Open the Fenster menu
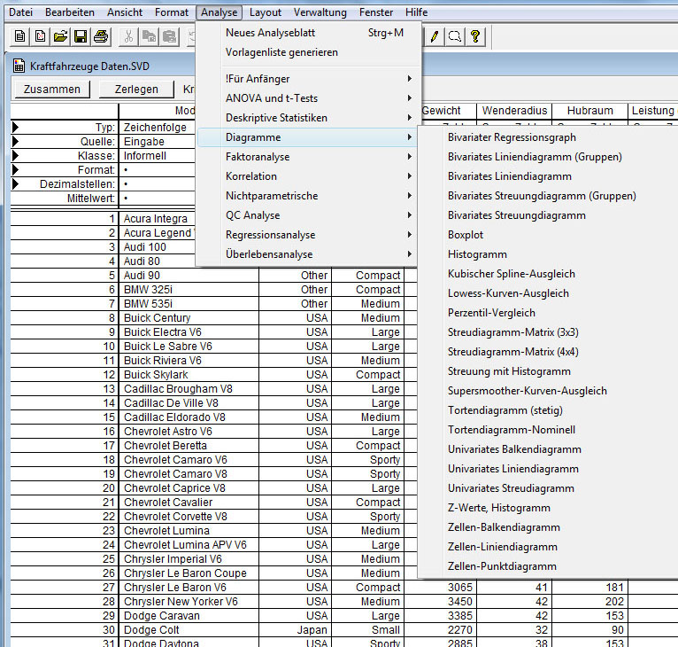The height and width of the screenshot is (647, 678). (x=376, y=12)
